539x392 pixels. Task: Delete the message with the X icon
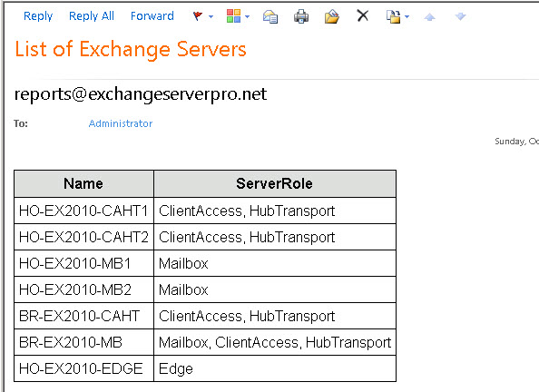(363, 15)
